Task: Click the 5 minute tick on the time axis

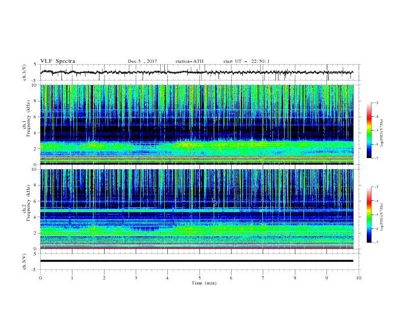Action: (x=199, y=278)
